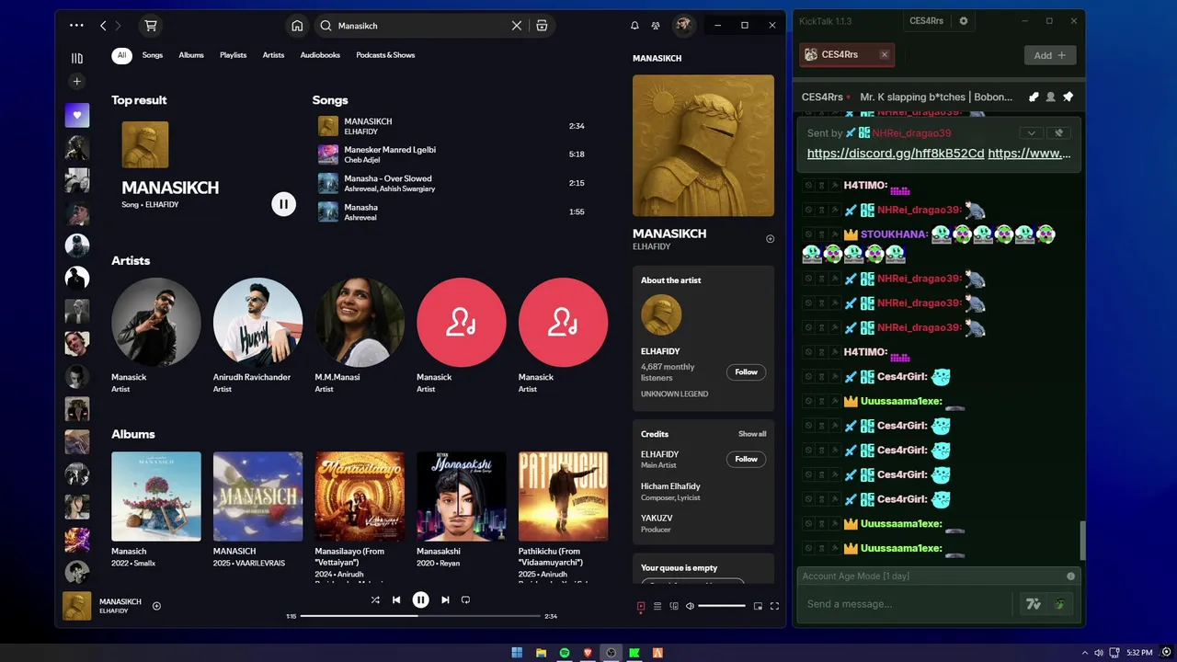This screenshot has height=662, width=1177.
Task: Add now-playing track to library in bottom bar
Action: 156,606
